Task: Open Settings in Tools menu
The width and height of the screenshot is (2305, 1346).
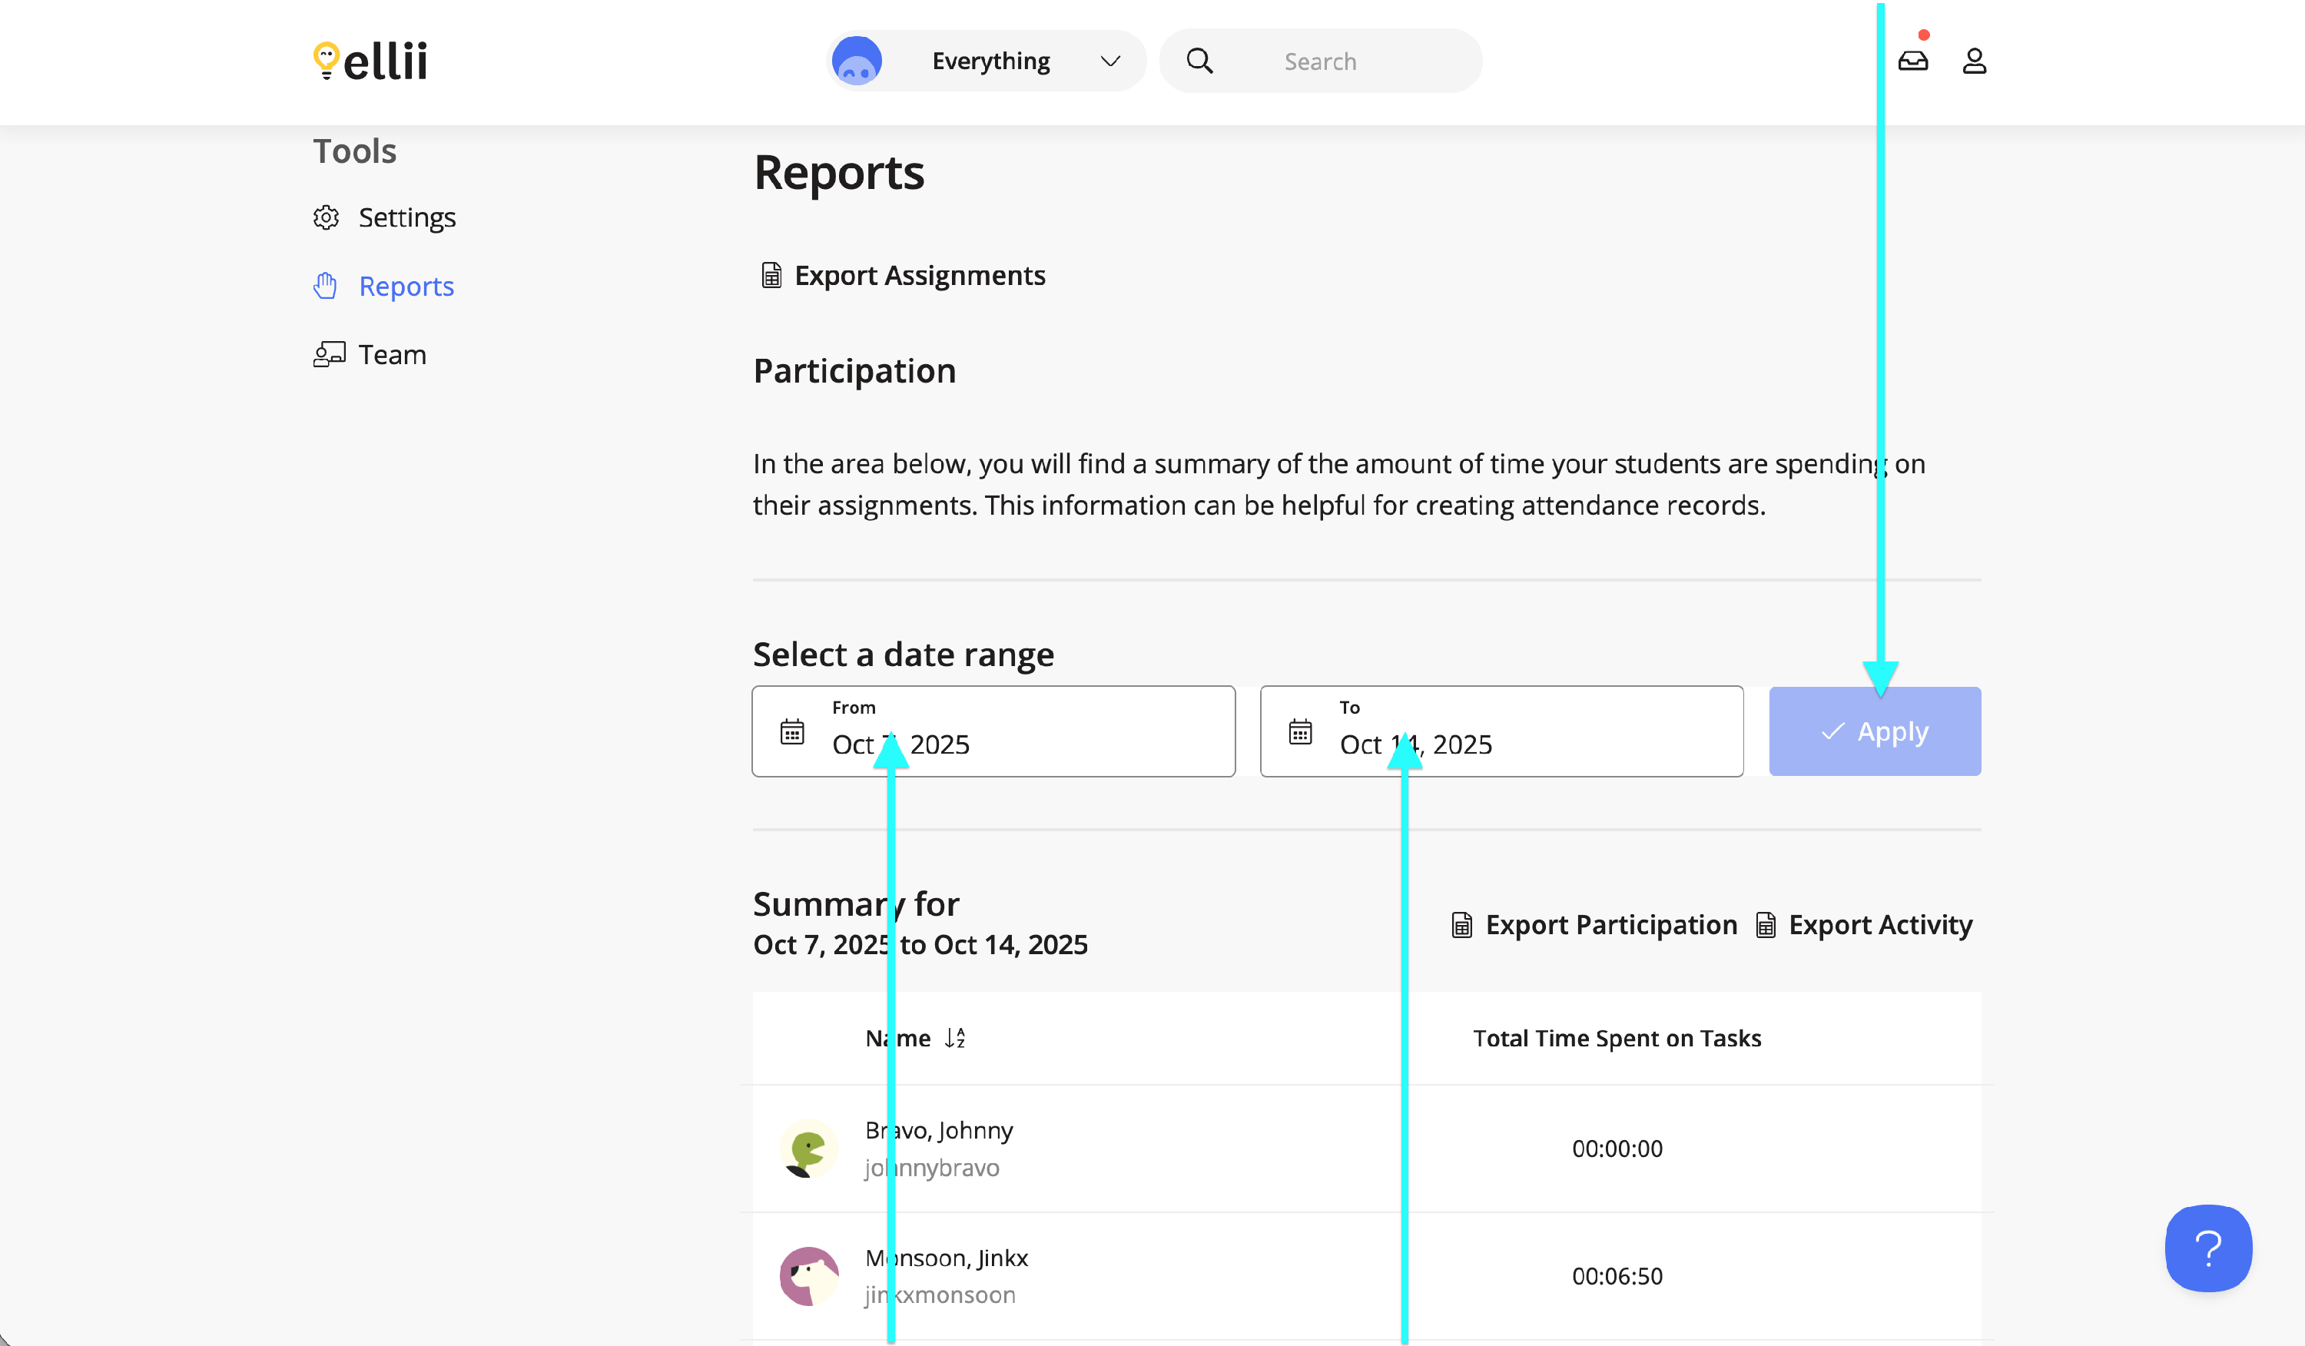Action: coord(406,217)
